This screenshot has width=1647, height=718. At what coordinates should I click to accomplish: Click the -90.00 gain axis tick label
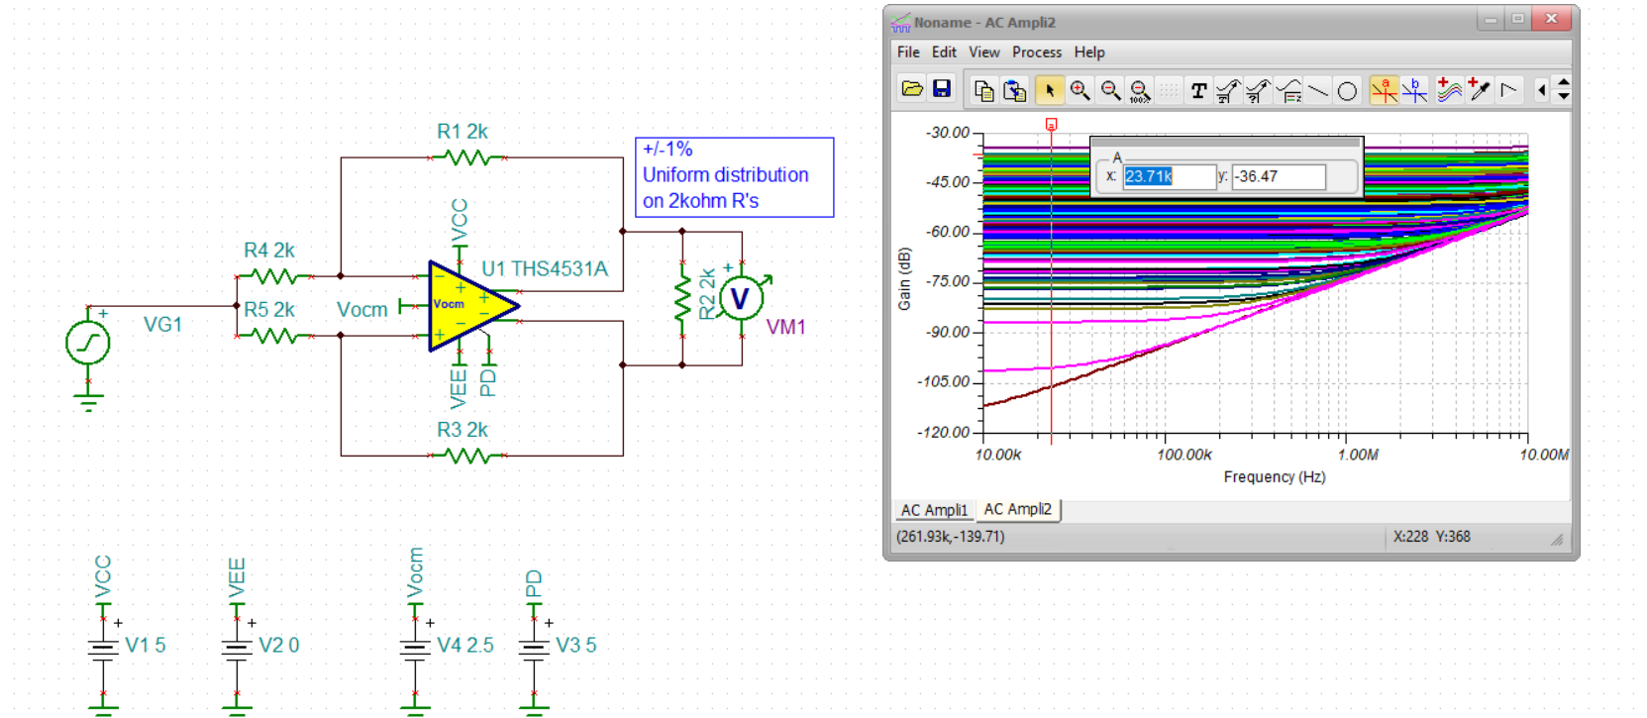click(x=948, y=332)
